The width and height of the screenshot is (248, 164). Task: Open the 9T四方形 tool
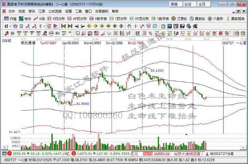pyautogui.click(x=139, y=19)
